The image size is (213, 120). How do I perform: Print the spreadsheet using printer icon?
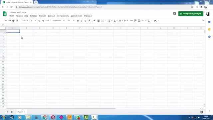13,21
